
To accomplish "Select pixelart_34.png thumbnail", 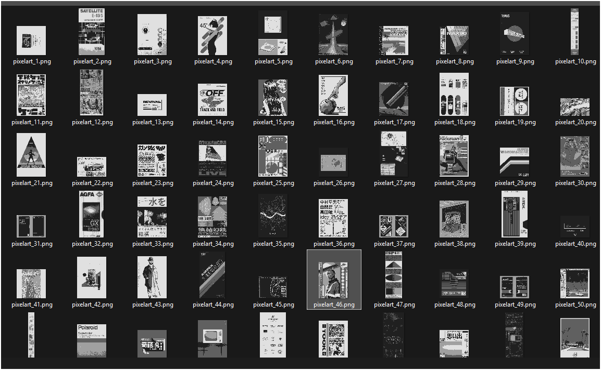I will pos(212,217).
